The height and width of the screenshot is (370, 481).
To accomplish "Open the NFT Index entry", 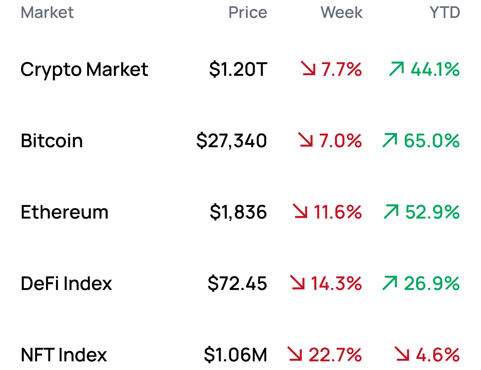I will tap(64, 355).
